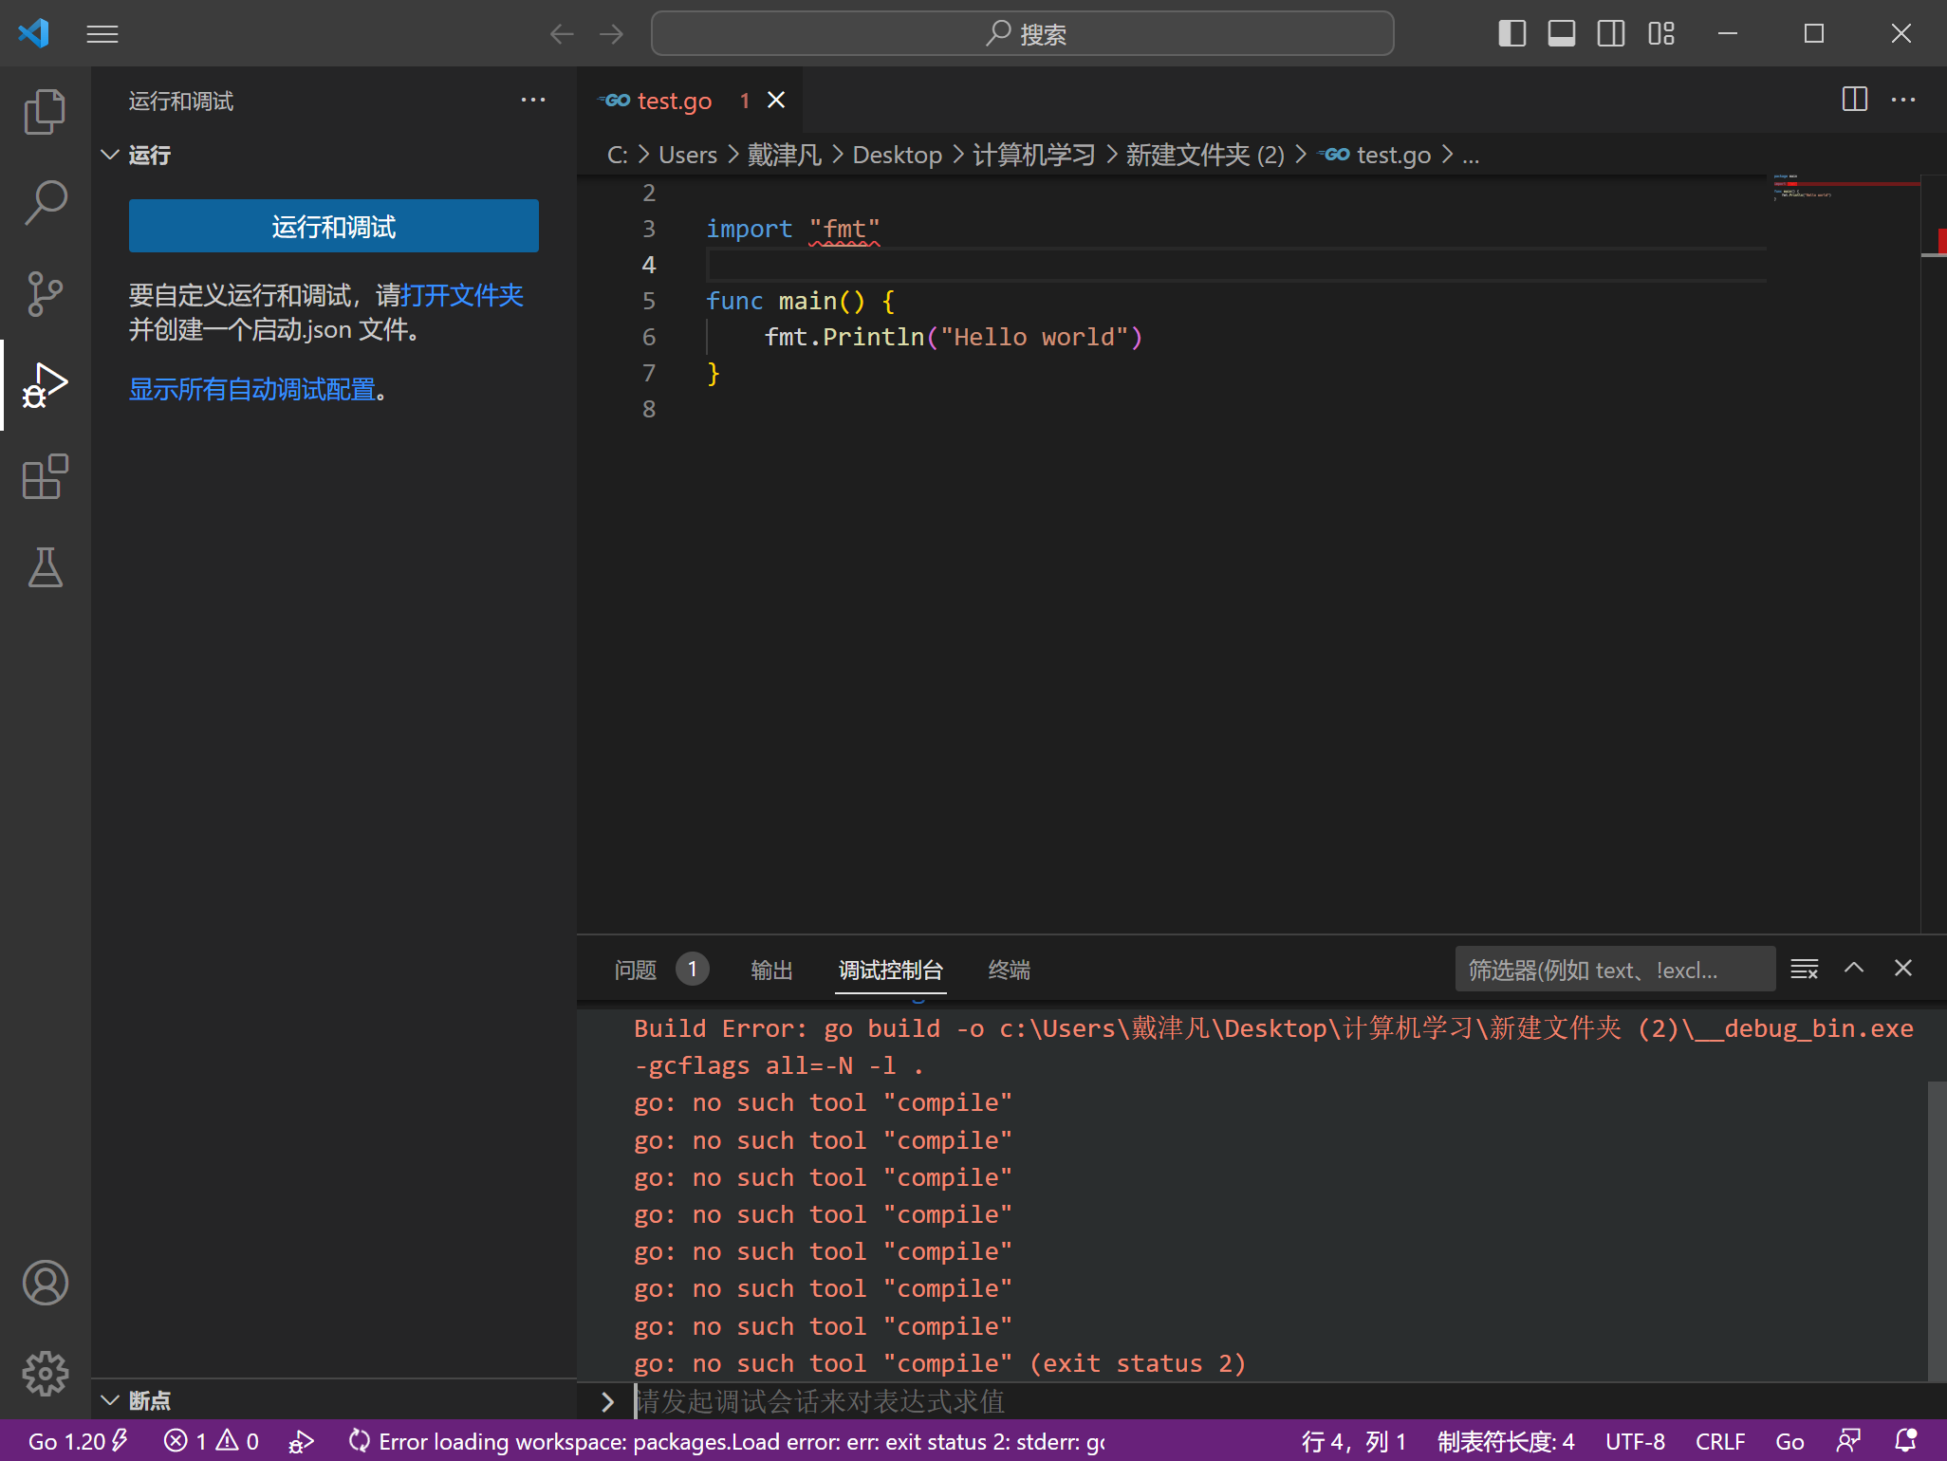Switch to the 问题 problems tab

[635, 970]
